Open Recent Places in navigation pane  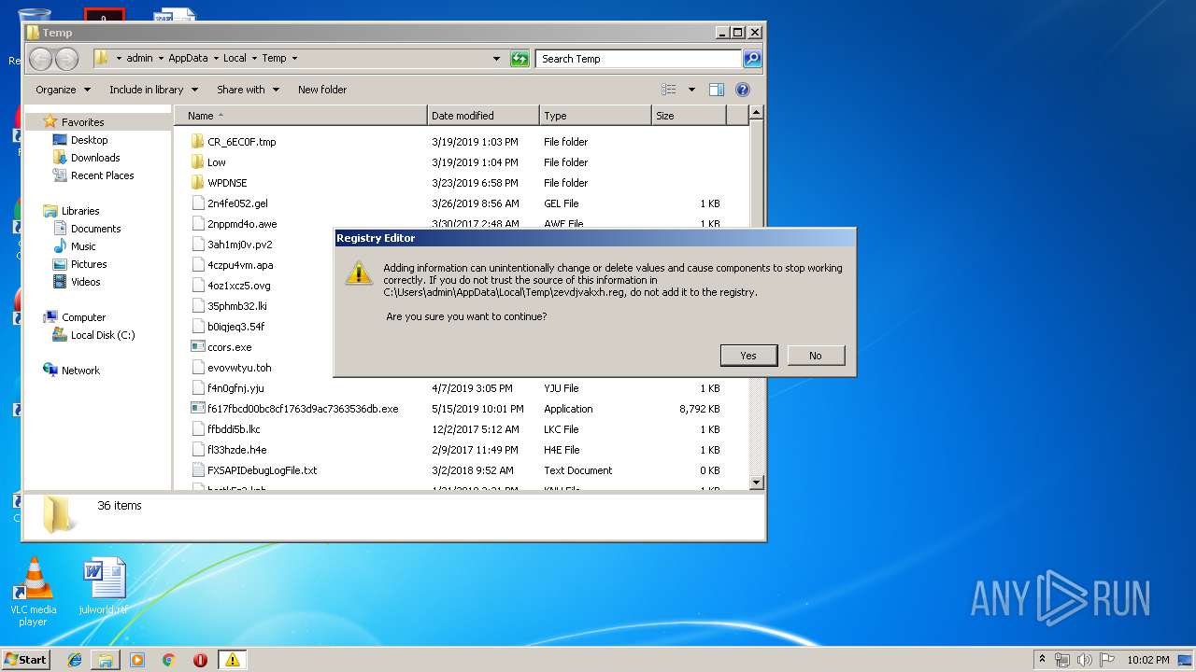point(102,175)
